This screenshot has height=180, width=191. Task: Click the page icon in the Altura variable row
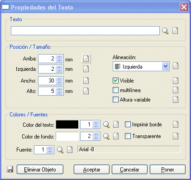tap(176, 100)
